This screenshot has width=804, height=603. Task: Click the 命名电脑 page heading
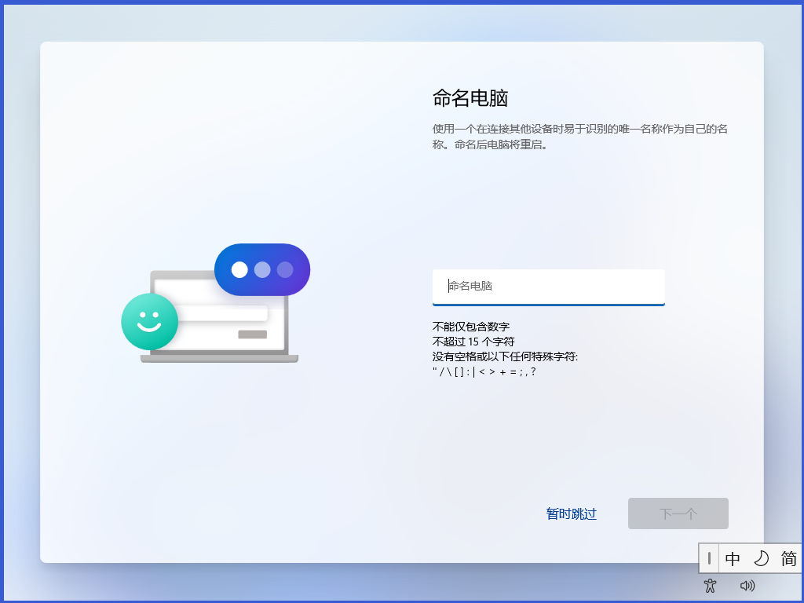coord(470,98)
